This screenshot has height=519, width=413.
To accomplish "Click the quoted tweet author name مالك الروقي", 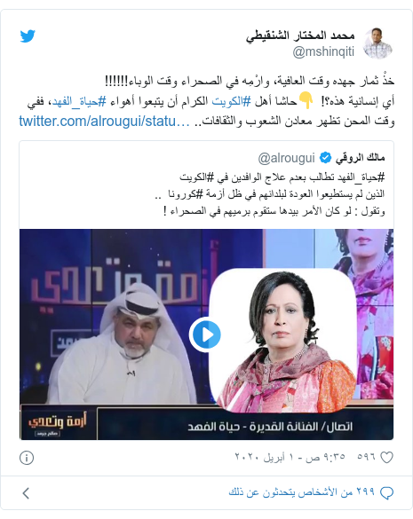I will coord(360,158).
